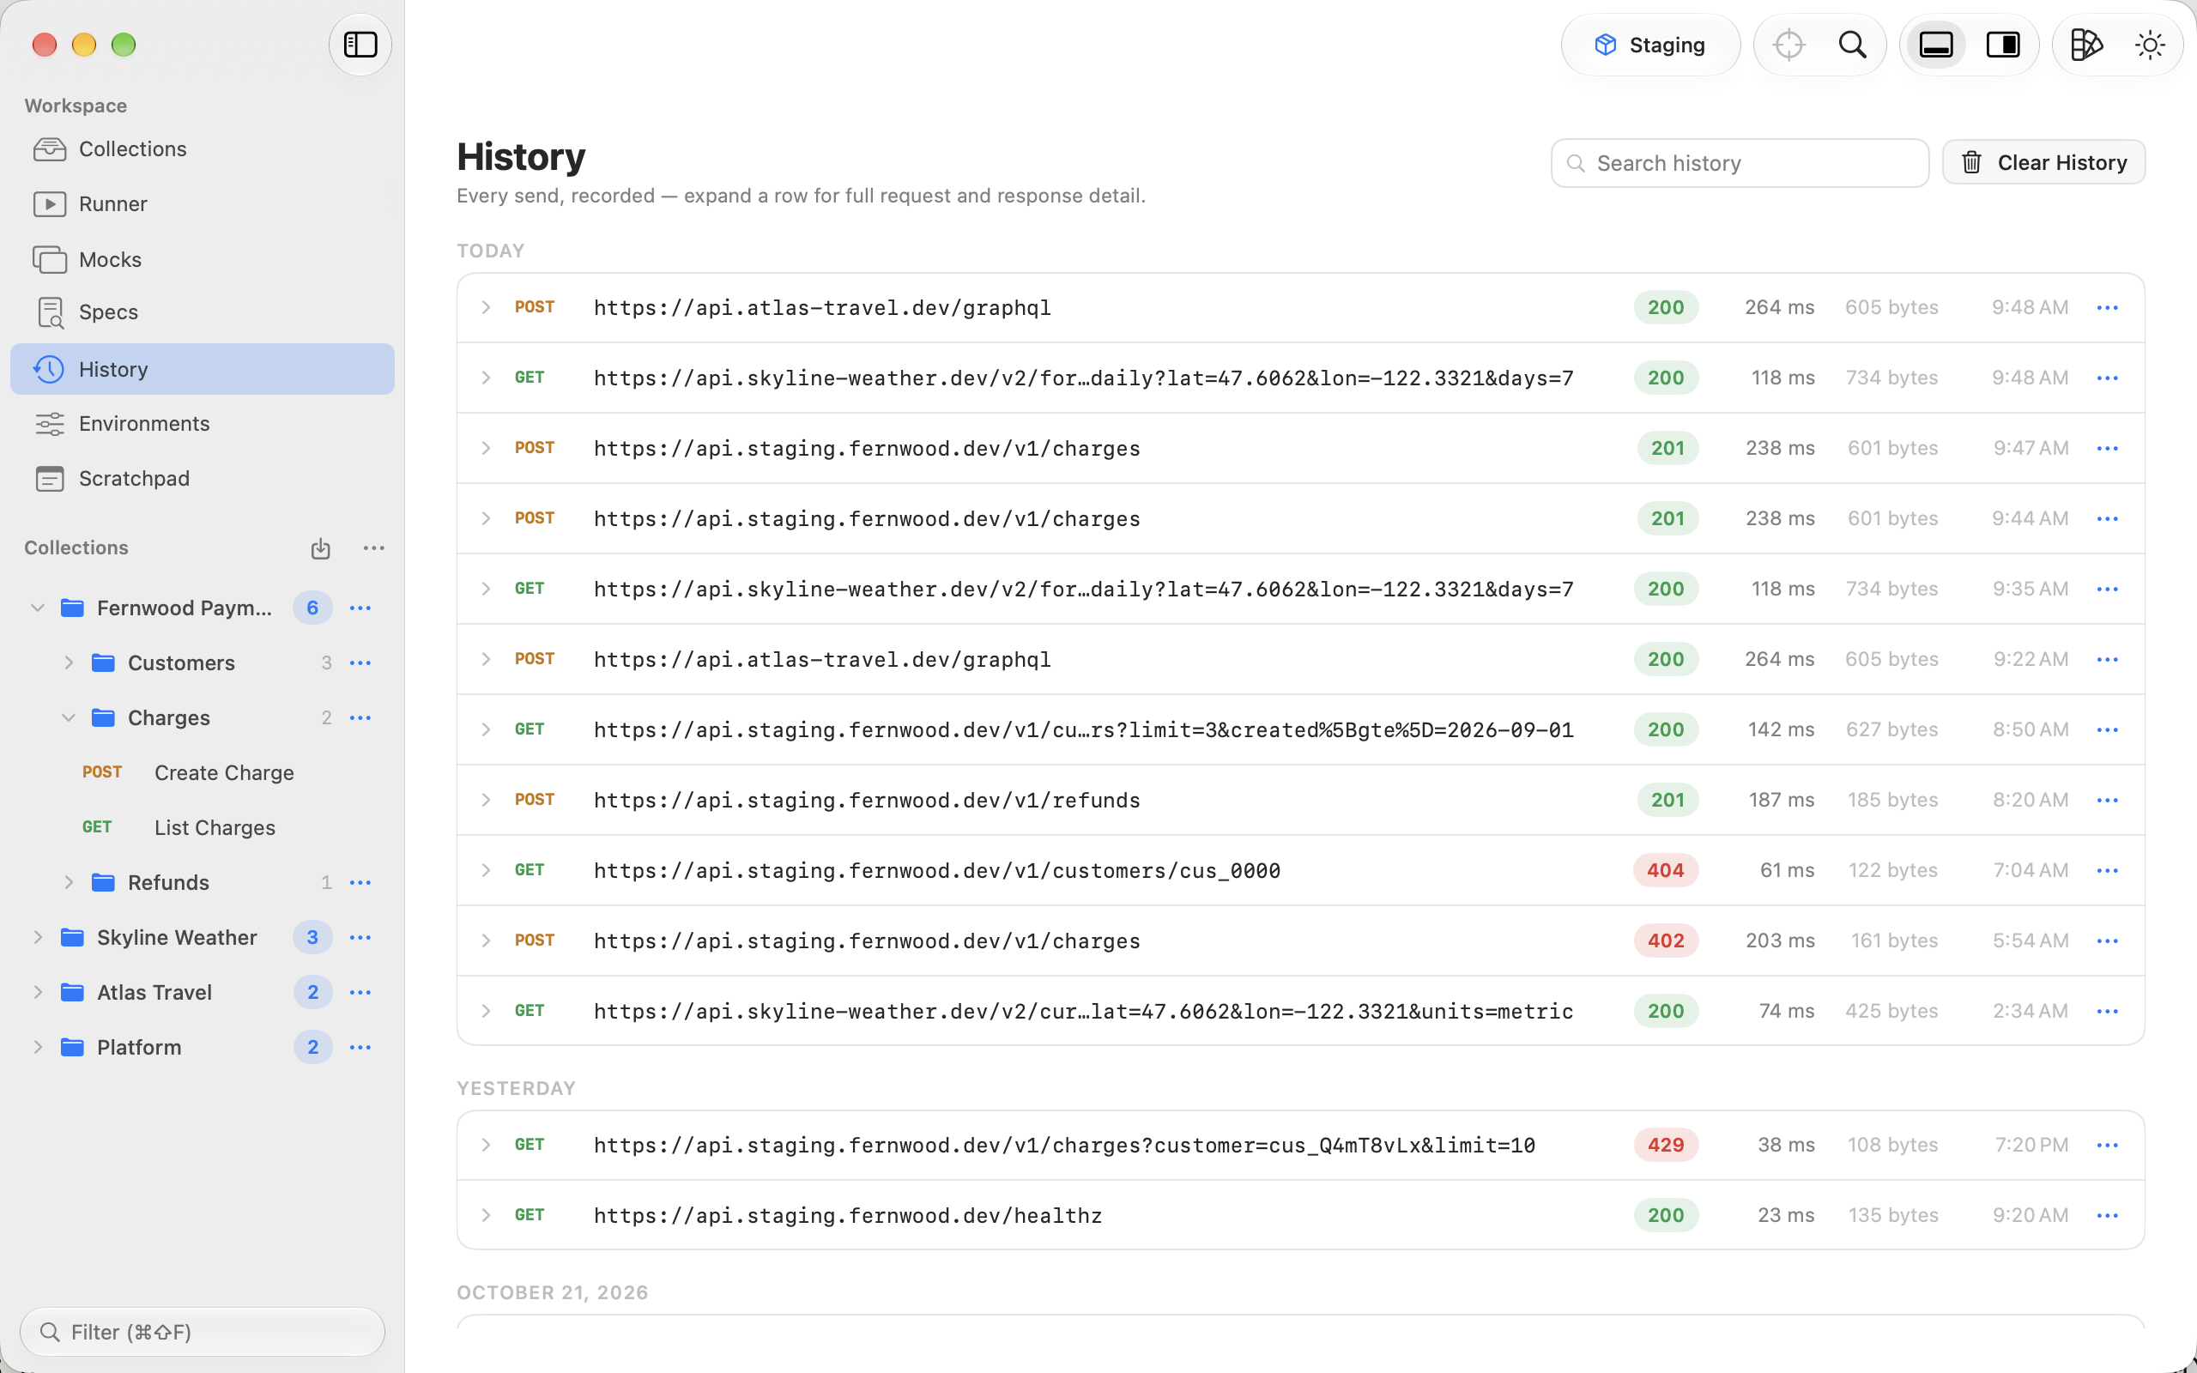
Task: Expand the Skyline Weather collection
Action: (x=37, y=938)
